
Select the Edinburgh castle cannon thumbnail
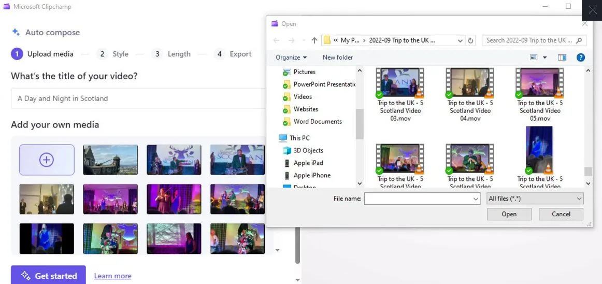pos(110,160)
